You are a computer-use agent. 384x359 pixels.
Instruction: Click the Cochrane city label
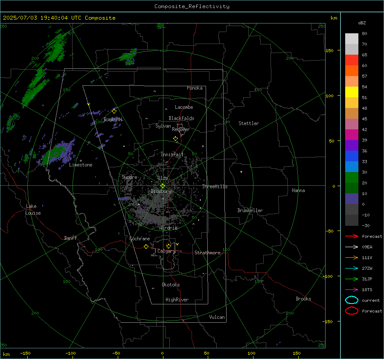click(x=140, y=239)
